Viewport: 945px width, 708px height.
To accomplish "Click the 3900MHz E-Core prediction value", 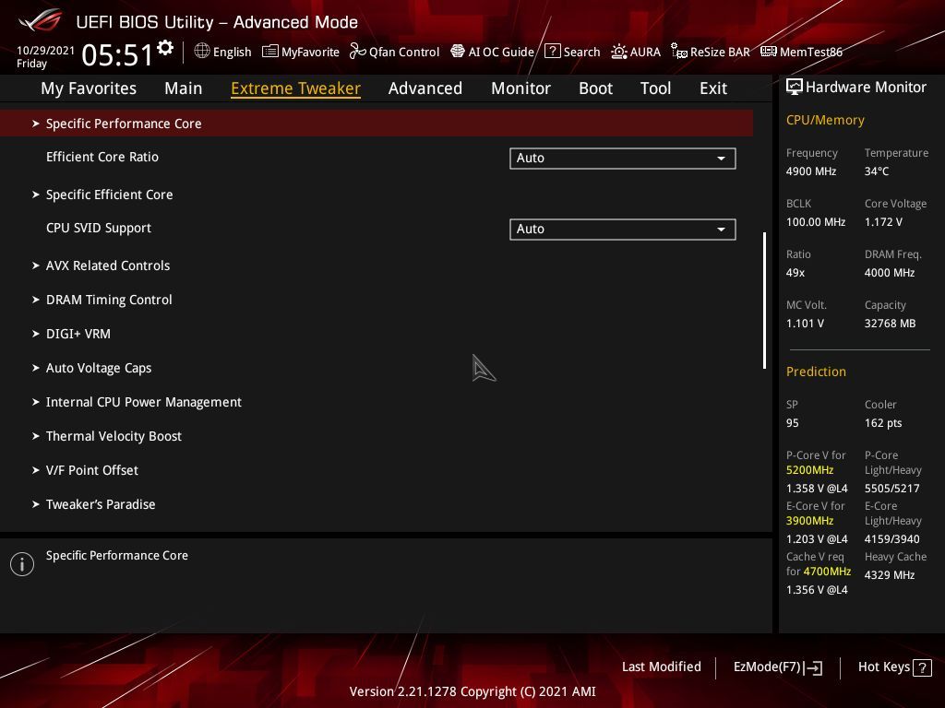I will click(810, 521).
